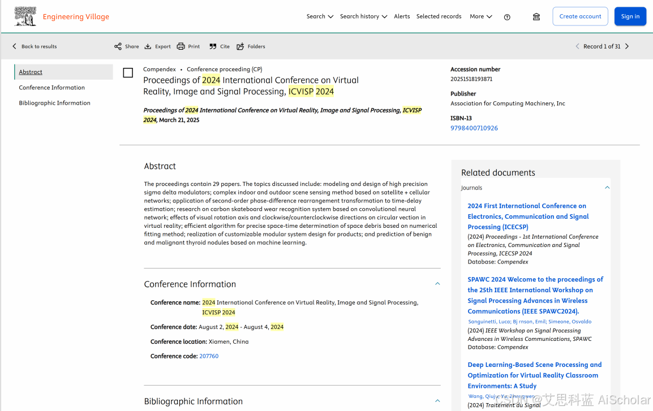Open Deep Learning-Based Scene Processing link
Viewport: 653px width, 411px height.
534,375
